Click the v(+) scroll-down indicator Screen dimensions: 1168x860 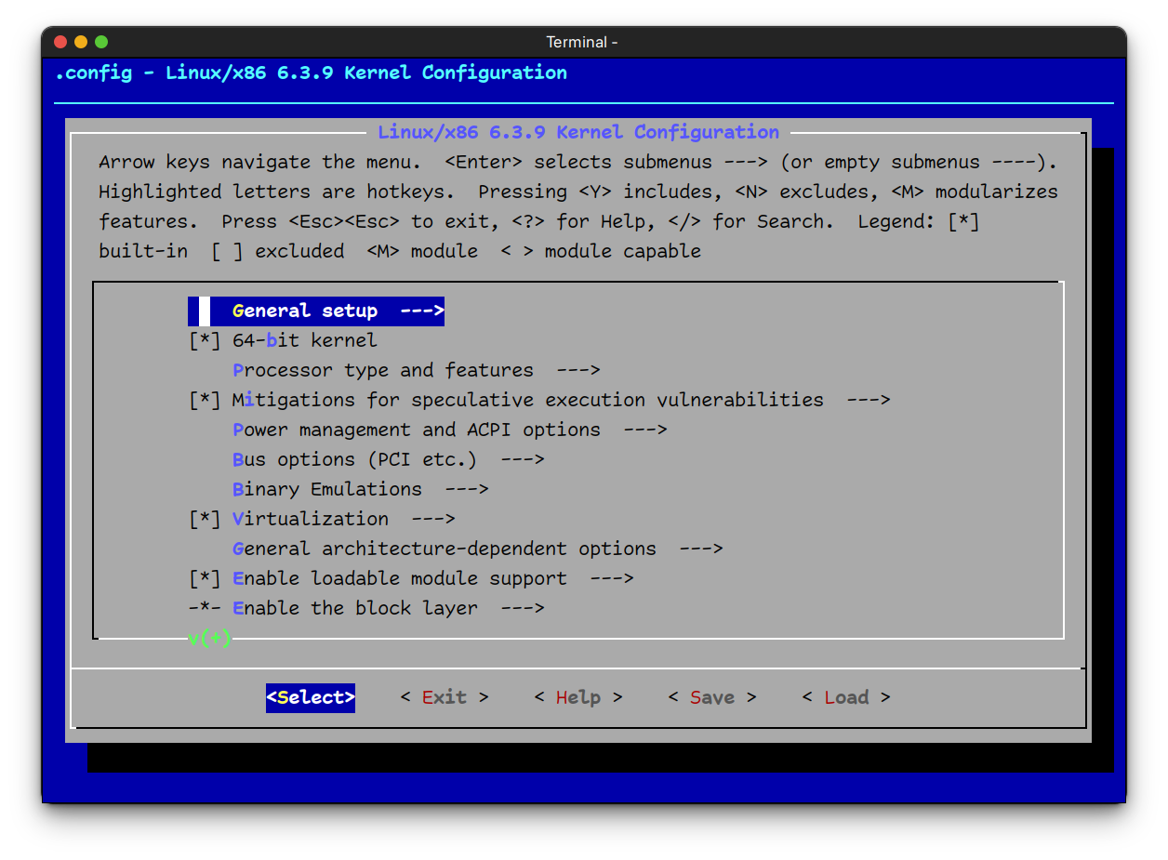click(x=208, y=639)
